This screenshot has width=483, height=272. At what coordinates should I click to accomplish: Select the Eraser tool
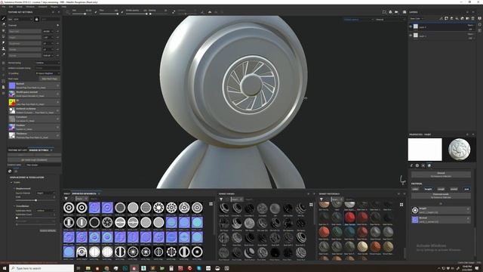[3, 24]
